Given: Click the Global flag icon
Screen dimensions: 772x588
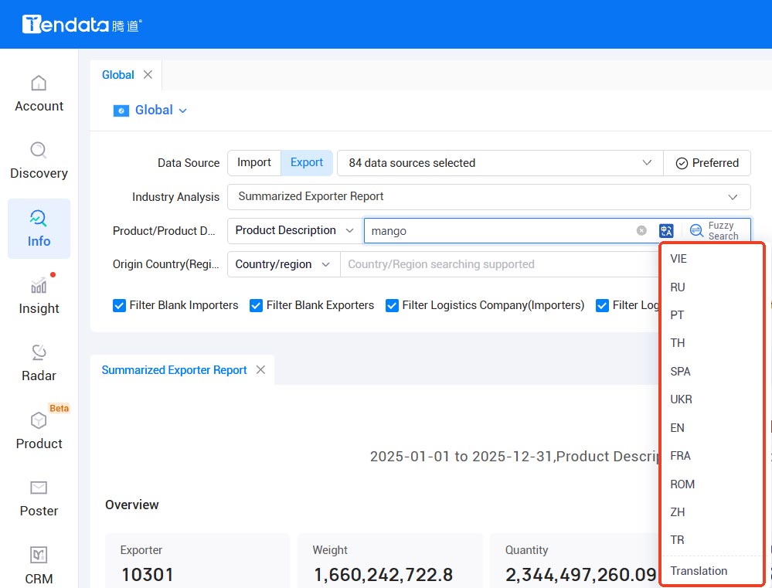Looking at the screenshot, I should 121,110.
